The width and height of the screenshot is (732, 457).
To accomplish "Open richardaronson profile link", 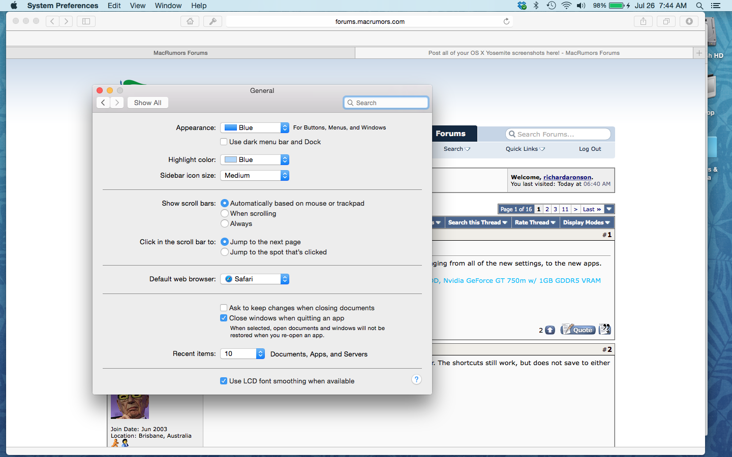I will [x=567, y=177].
